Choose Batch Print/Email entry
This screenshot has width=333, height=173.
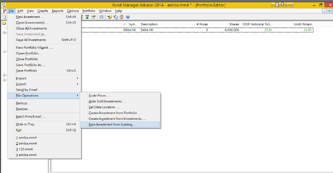[x=44, y=117]
